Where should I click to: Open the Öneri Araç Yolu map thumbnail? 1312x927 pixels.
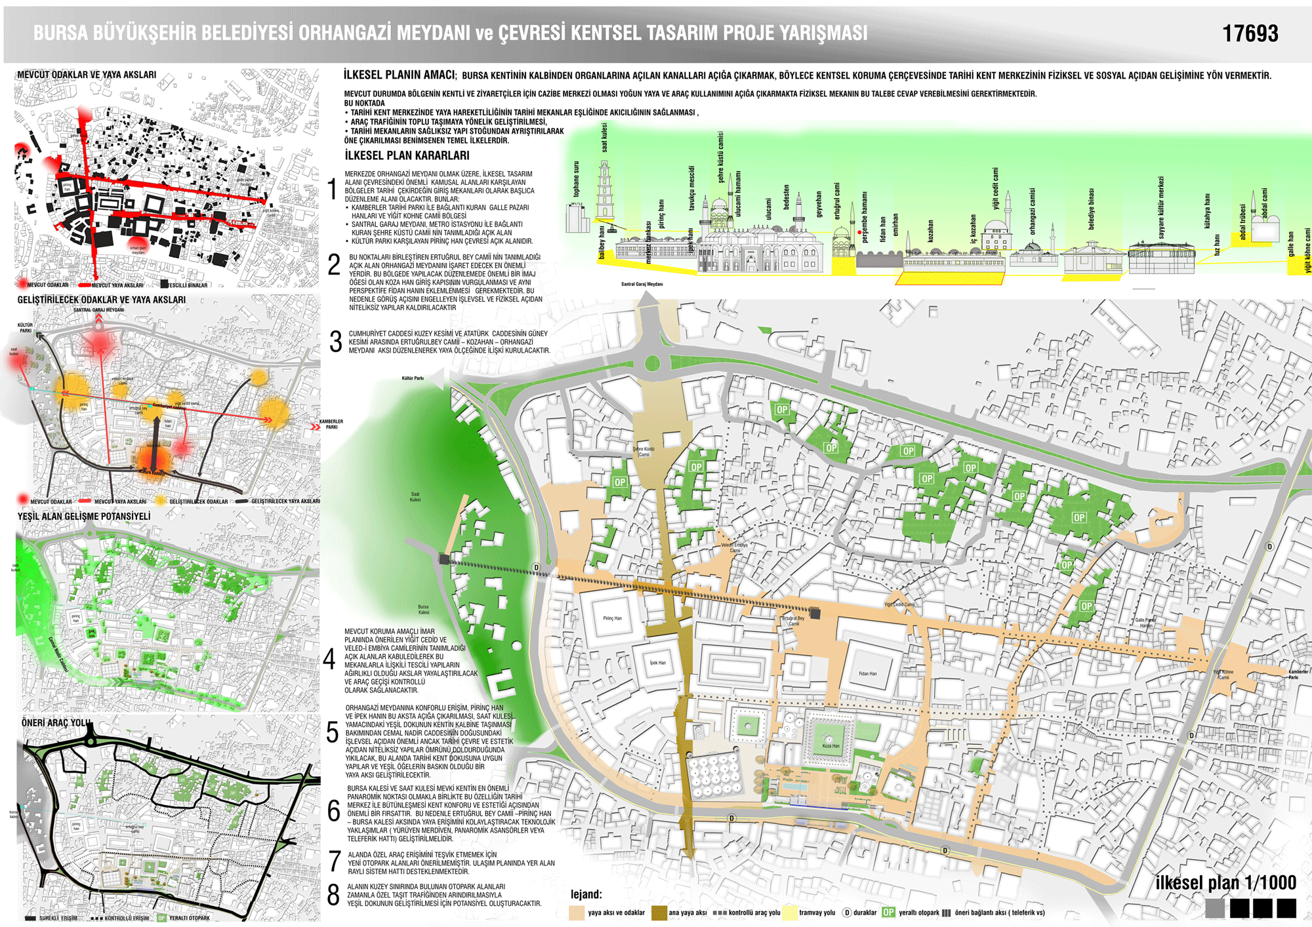(167, 819)
